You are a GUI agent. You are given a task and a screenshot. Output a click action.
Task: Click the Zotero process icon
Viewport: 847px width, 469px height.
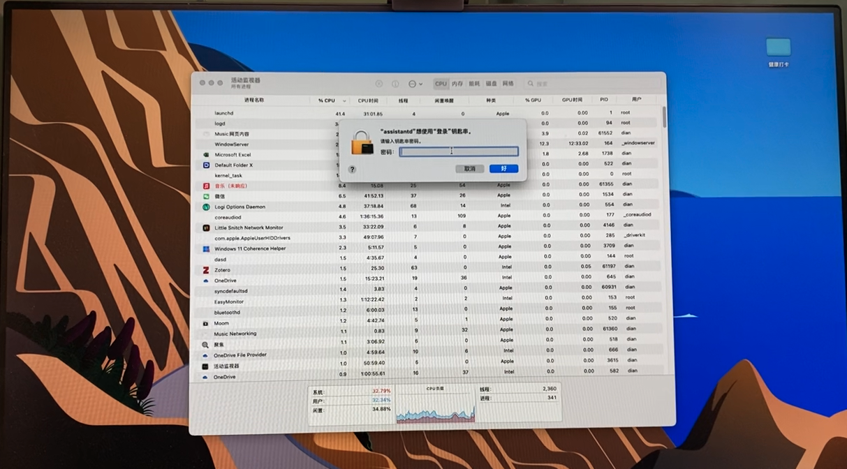click(206, 270)
